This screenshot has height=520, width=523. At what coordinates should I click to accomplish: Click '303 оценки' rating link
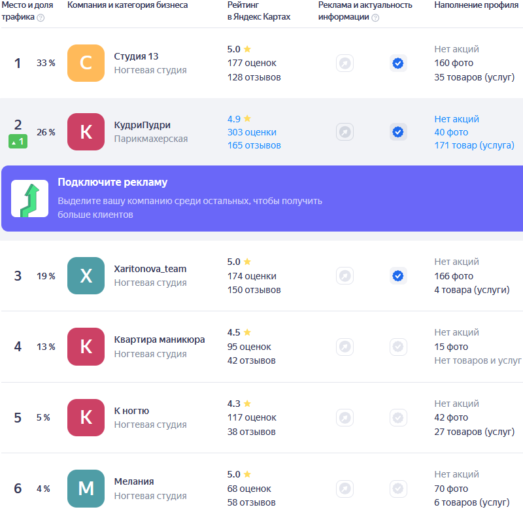[252, 132]
